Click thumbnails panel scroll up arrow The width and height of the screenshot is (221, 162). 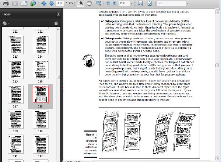pyautogui.click(x=58, y=29)
